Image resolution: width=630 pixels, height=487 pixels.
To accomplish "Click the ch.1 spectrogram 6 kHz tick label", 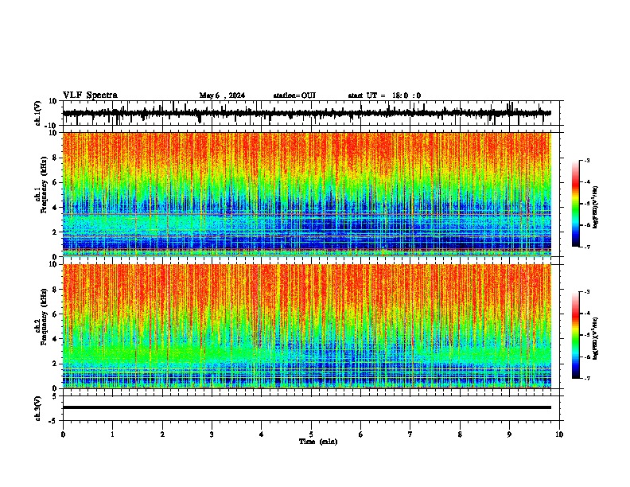I will (56, 183).
